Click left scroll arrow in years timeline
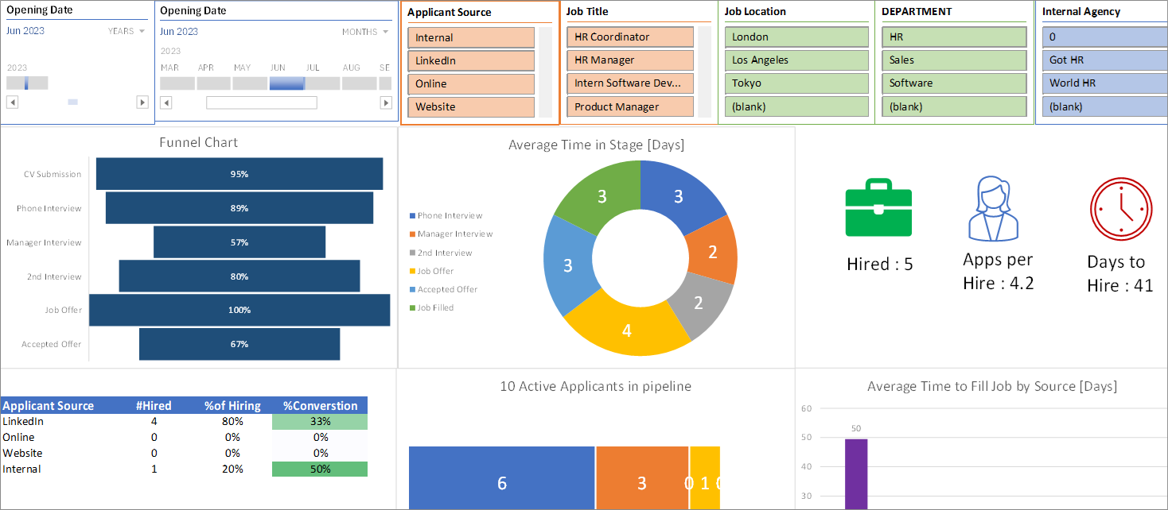The width and height of the screenshot is (1168, 510). point(12,102)
